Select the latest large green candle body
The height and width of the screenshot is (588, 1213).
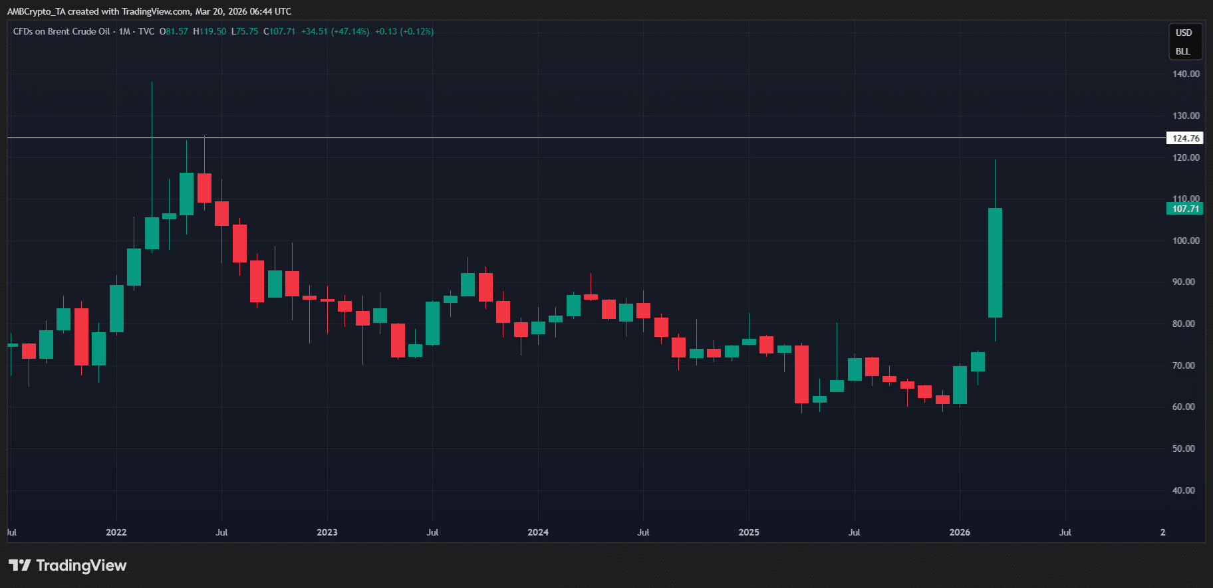pos(995,262)
